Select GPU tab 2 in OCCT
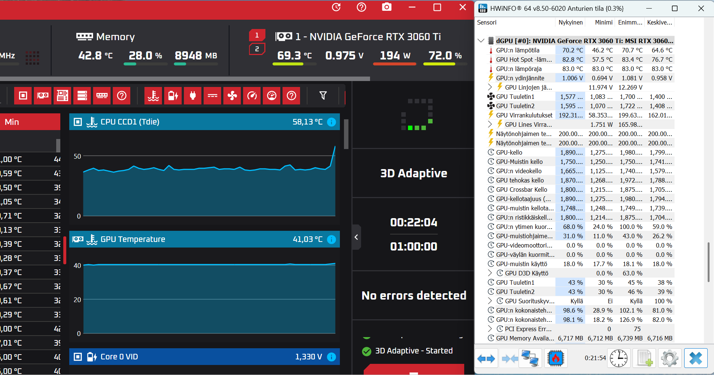The height and width of the screenshot is (375, 714). coord(257,49)
